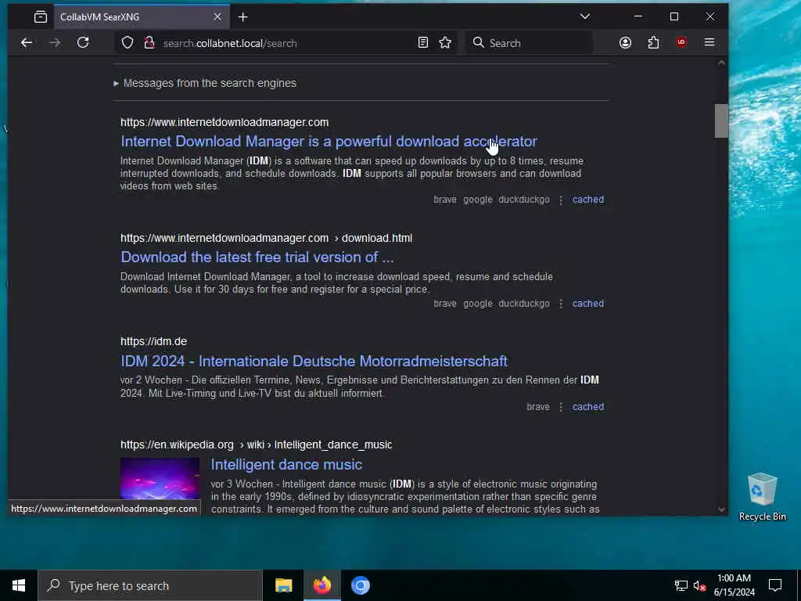Click brave engine label on idm.de result
The width and height of the screenshot is (801, 601).
(538, 407)
